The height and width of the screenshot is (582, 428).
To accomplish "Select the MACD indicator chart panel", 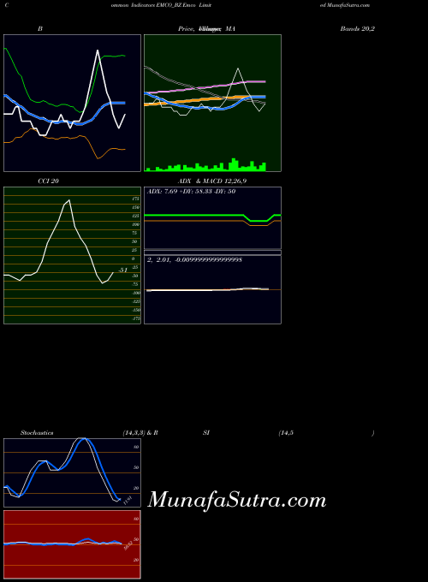I will pos(212,289).
